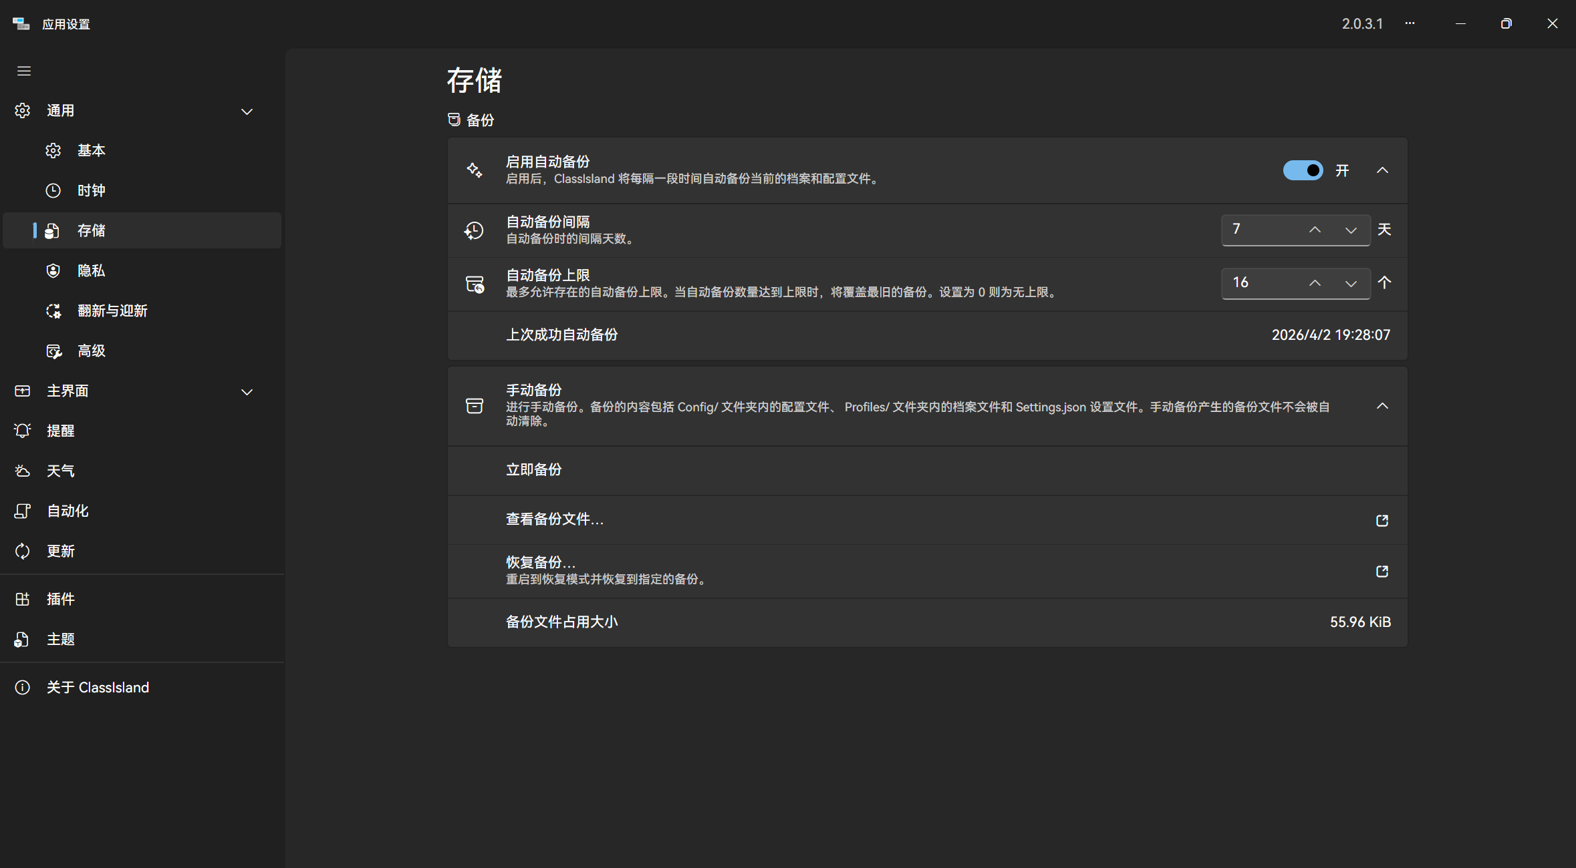Expand the 主界面 sidebar group
This screenshot has width=1576, height=868.
pyautogui.click(x=247, y=392)
